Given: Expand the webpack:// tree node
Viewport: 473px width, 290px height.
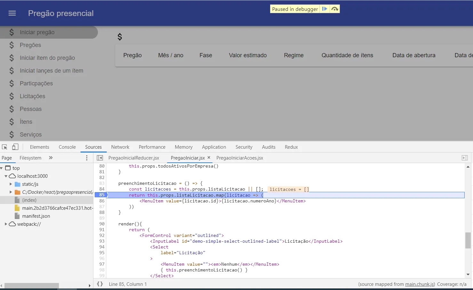Looking at the screenshot, I should [6, 224].
